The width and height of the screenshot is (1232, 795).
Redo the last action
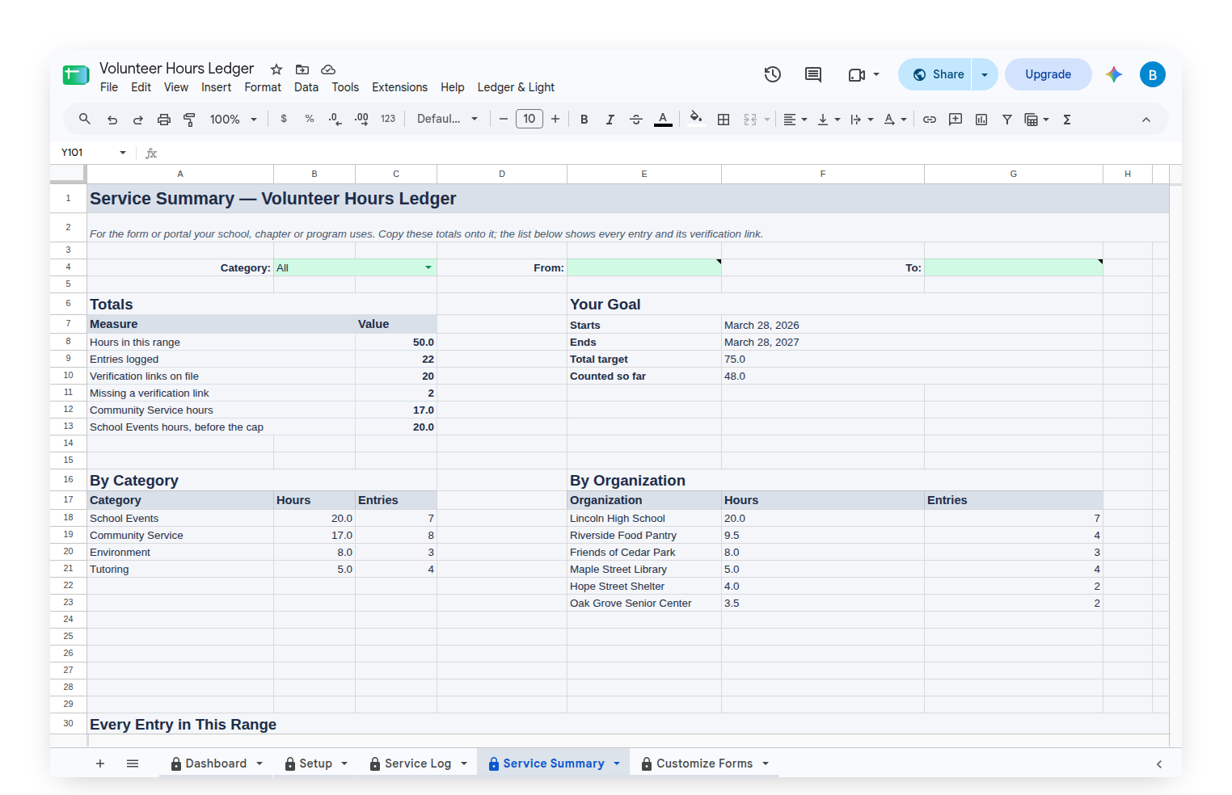tap(138, 120)
